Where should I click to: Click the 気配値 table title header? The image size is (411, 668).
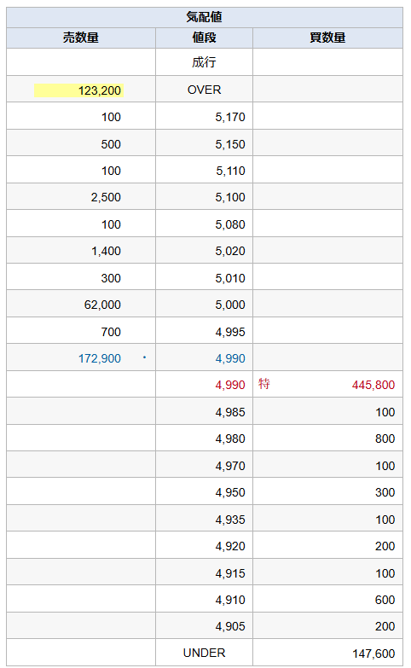click(205, 17)
